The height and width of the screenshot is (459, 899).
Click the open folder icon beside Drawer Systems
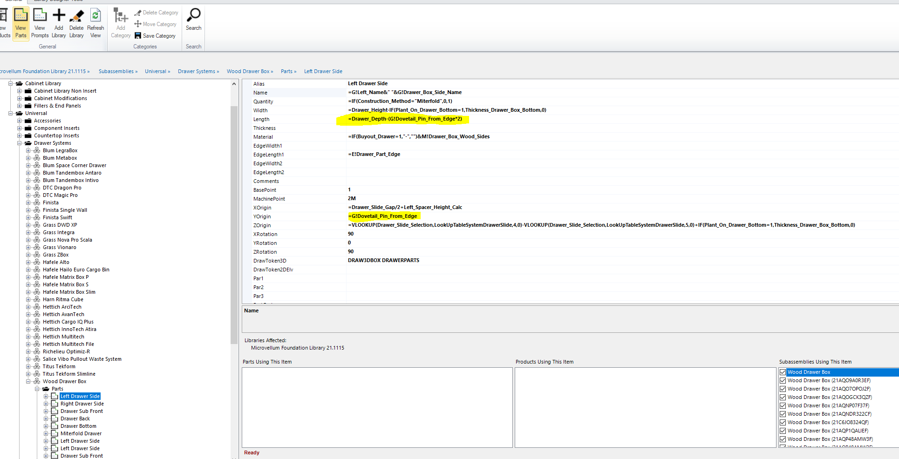28,143
